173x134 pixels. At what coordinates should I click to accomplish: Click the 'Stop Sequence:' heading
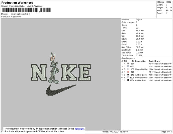coord(128,58)
